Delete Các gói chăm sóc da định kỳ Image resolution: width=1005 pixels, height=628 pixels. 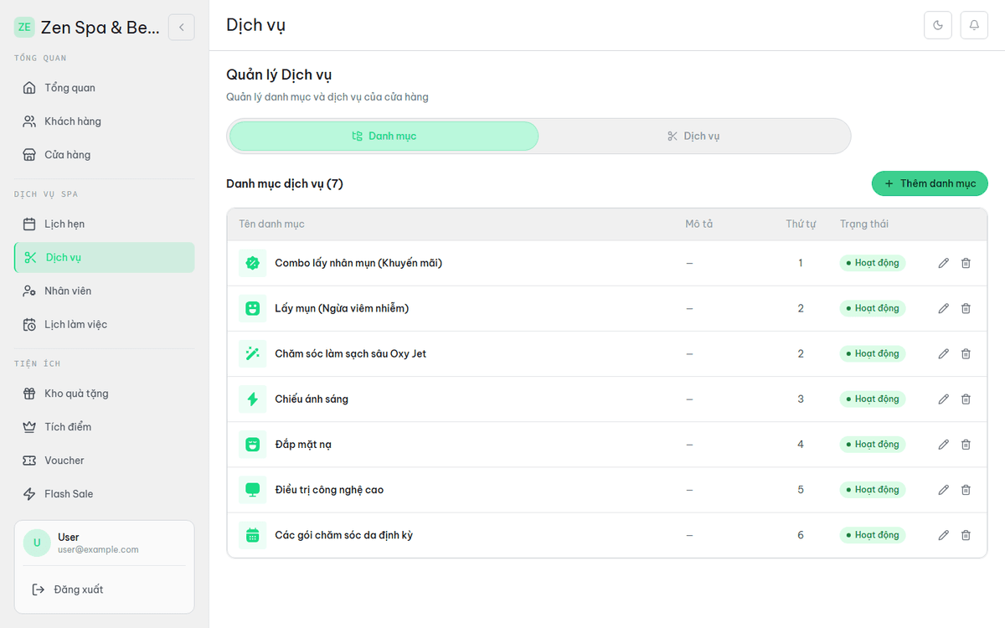coord(966,535)
